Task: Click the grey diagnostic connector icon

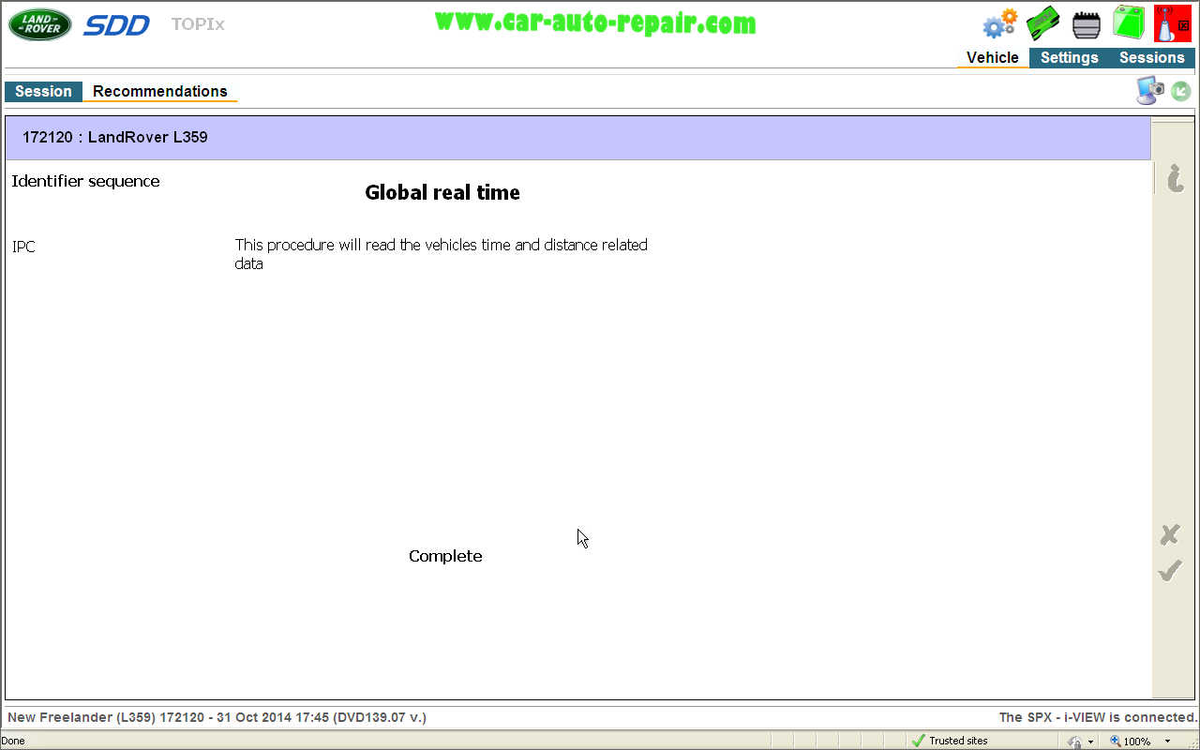Action: [1086, 24]
